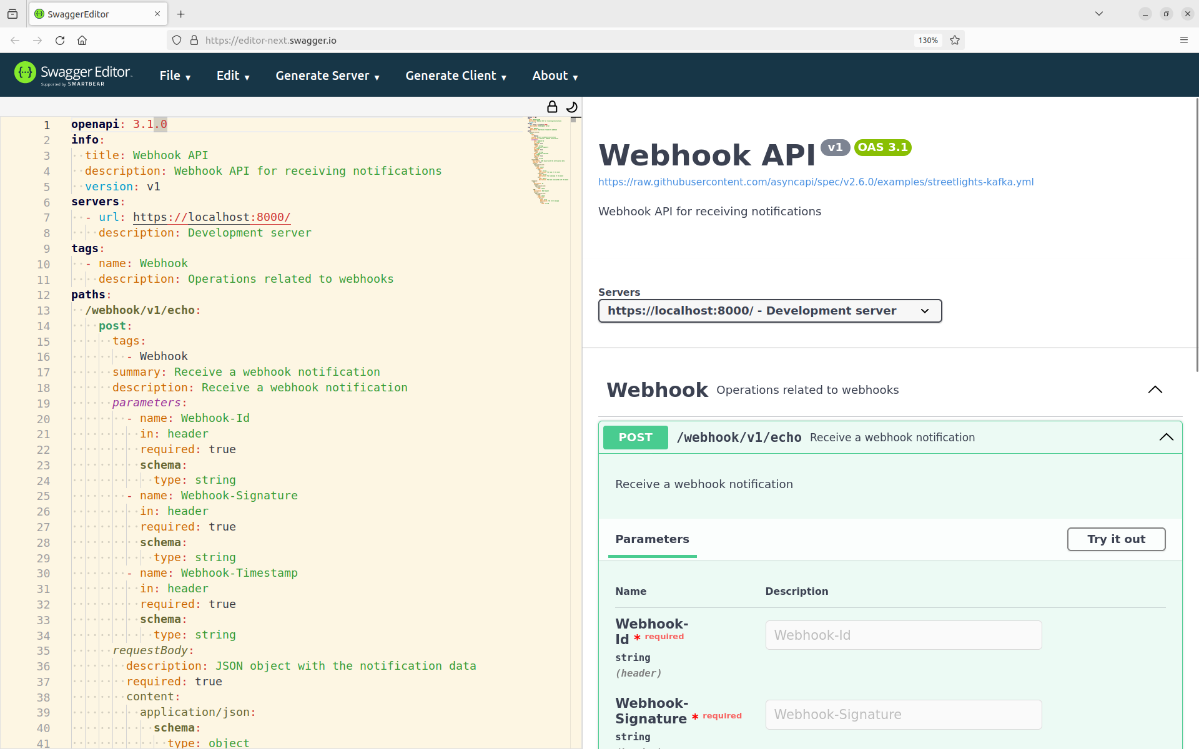1199x749 pixels.
Task: Click the OAS 3.1 badge
Action: pyautogui.click(x=882, y=147)
